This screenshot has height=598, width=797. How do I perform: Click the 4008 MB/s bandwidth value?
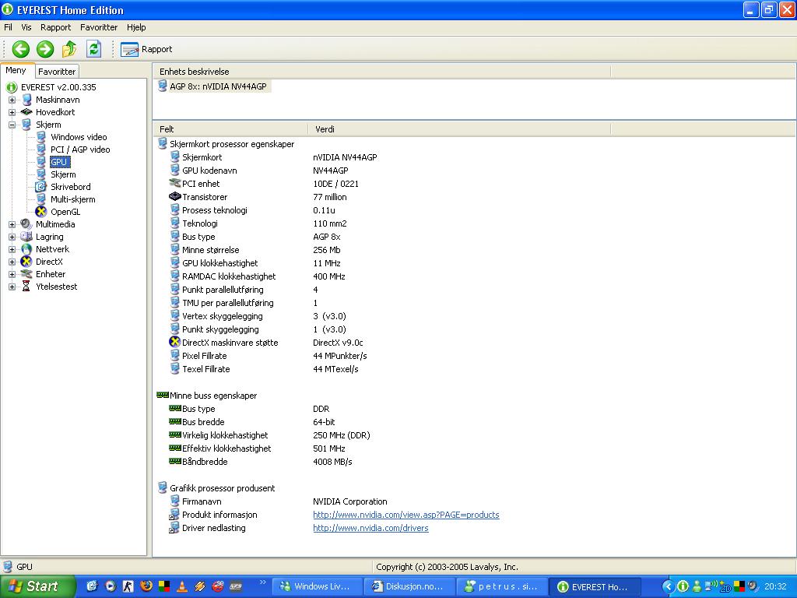pyautogui.click(x=332, y=462)
